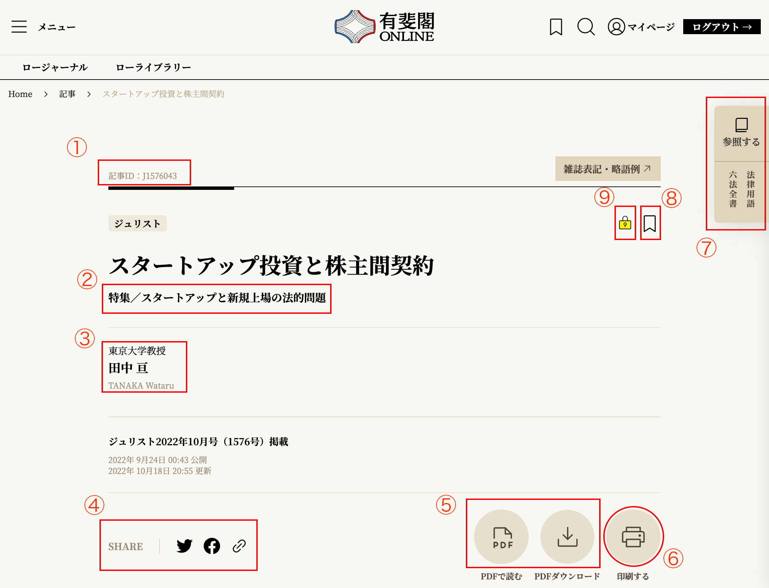Viewport: 769px width, 588px height.
Task: Share the article on Twitter
Action: coord(184,546)
